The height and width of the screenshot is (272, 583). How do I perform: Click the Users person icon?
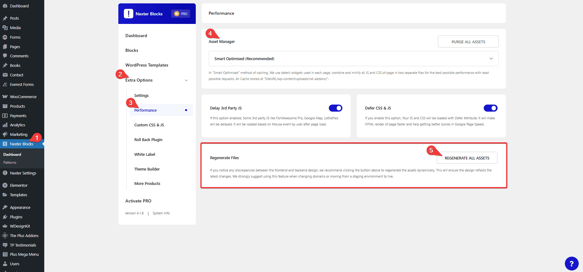point(5,264)
